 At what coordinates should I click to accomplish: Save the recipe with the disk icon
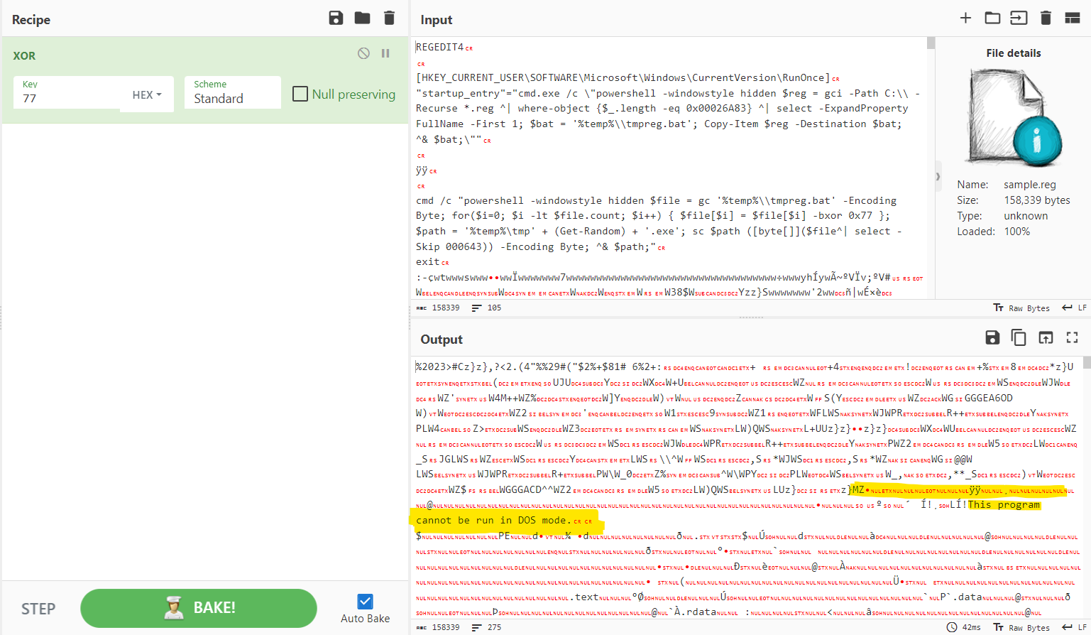click(336, 18)
